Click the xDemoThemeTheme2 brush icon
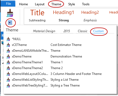 tap(8, 68)
